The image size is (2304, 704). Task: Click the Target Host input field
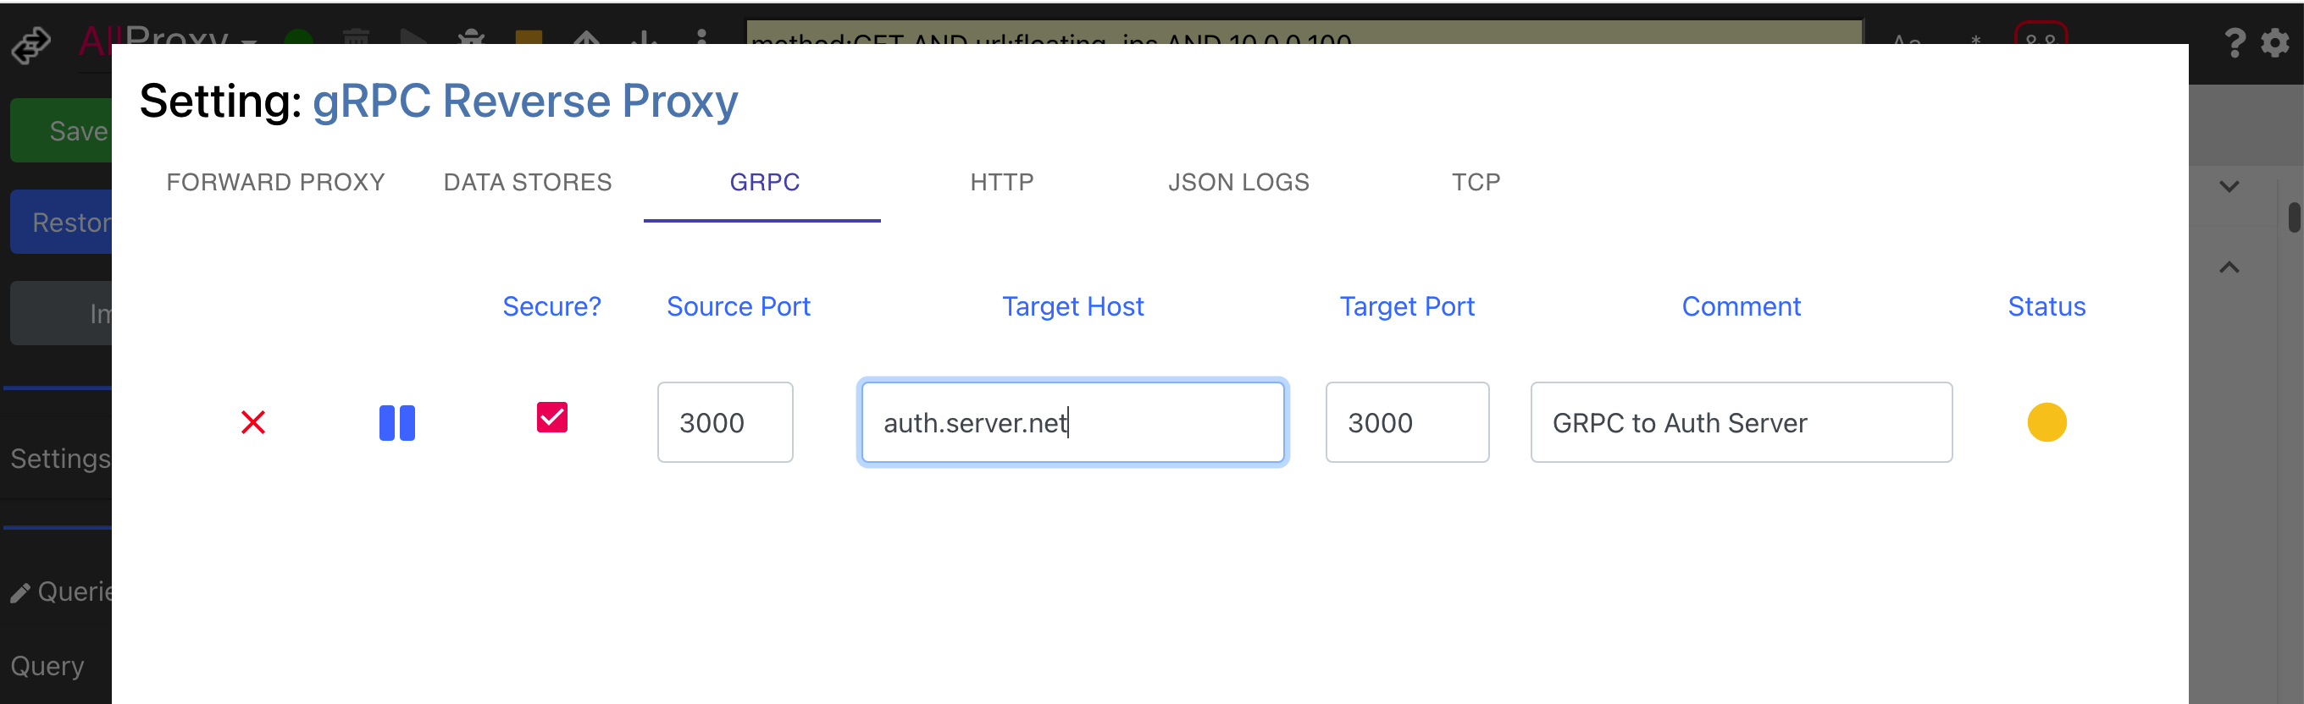coord(1072,422)
